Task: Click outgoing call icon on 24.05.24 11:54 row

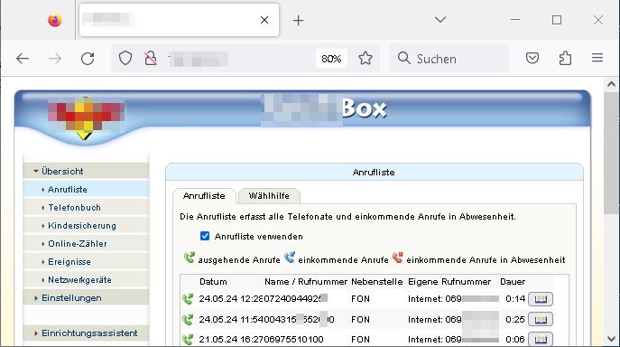Action: [188, 319]
